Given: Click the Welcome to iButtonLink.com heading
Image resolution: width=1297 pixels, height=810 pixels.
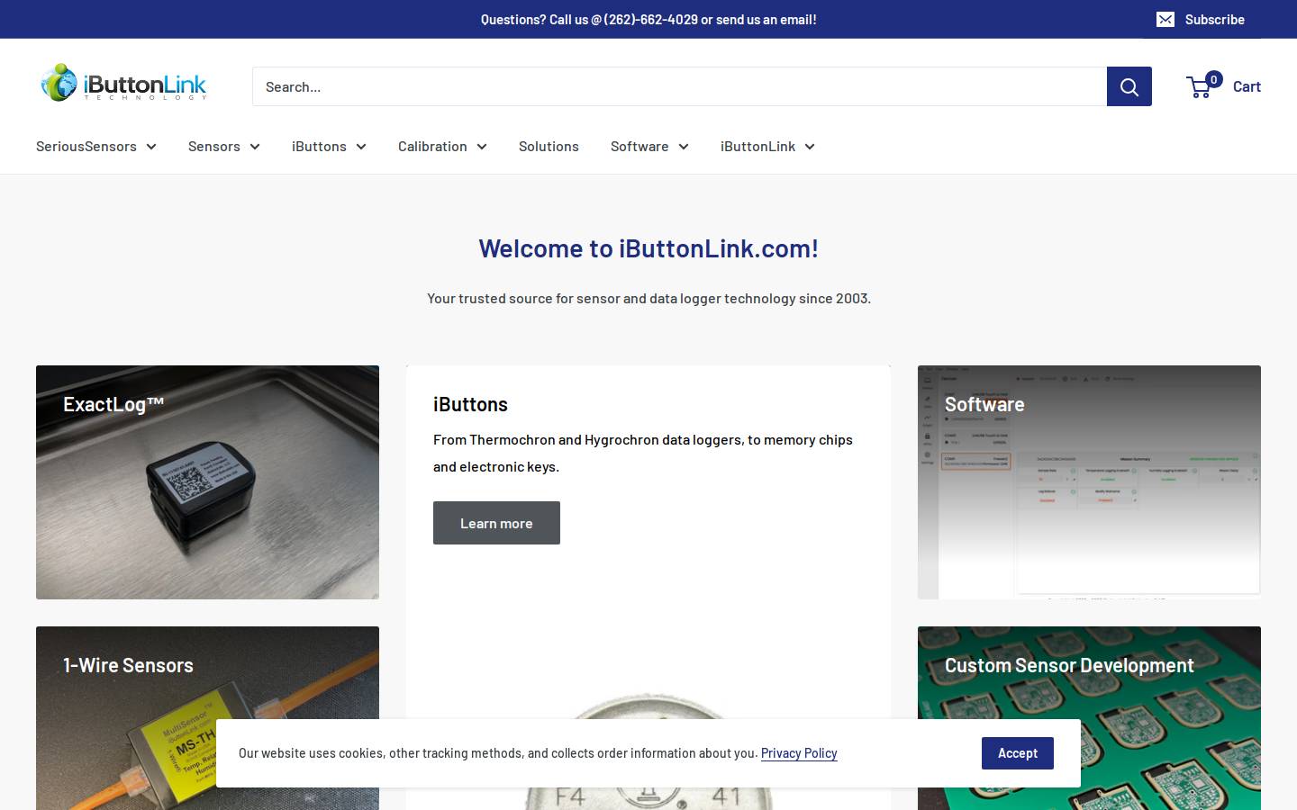Looking at the screenshot, I should (648, 248).
